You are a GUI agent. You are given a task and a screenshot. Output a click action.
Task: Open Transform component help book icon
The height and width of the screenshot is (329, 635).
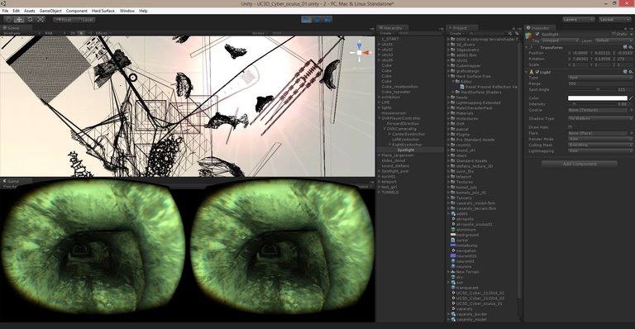pyautogui.click(x=626, y=47)
